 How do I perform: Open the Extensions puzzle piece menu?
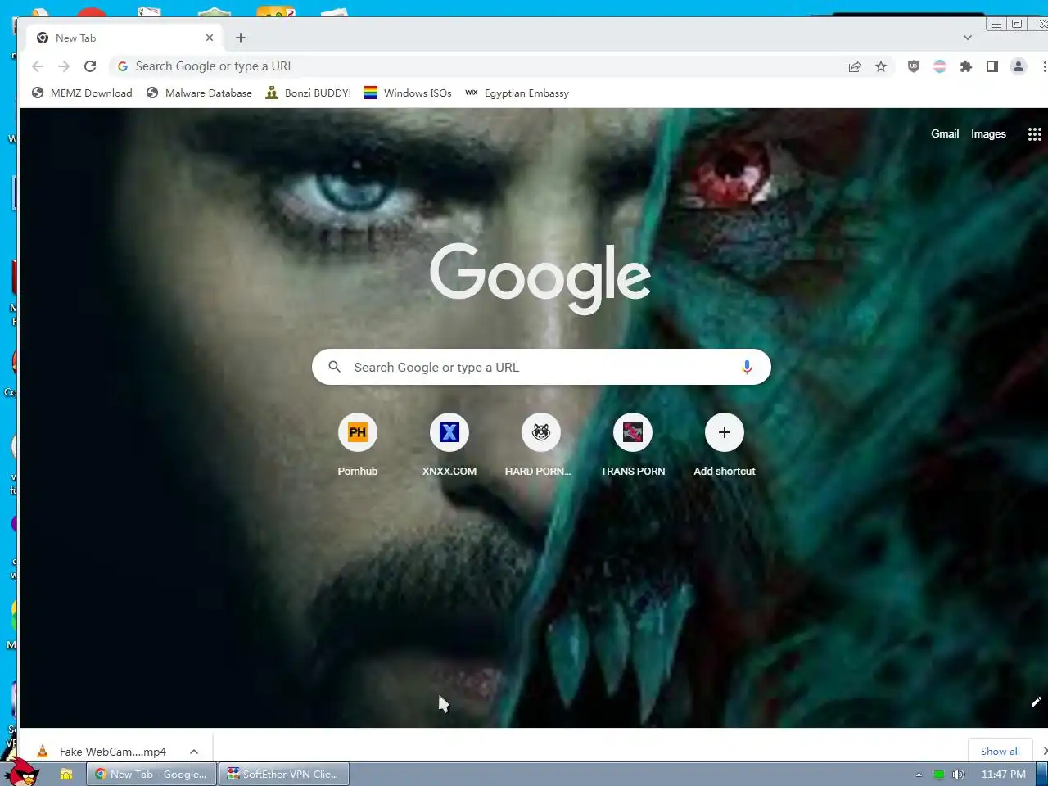966,66
